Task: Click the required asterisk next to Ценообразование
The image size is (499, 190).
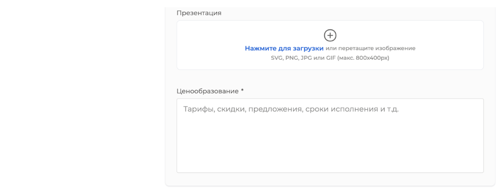Action: pos(242,91)
